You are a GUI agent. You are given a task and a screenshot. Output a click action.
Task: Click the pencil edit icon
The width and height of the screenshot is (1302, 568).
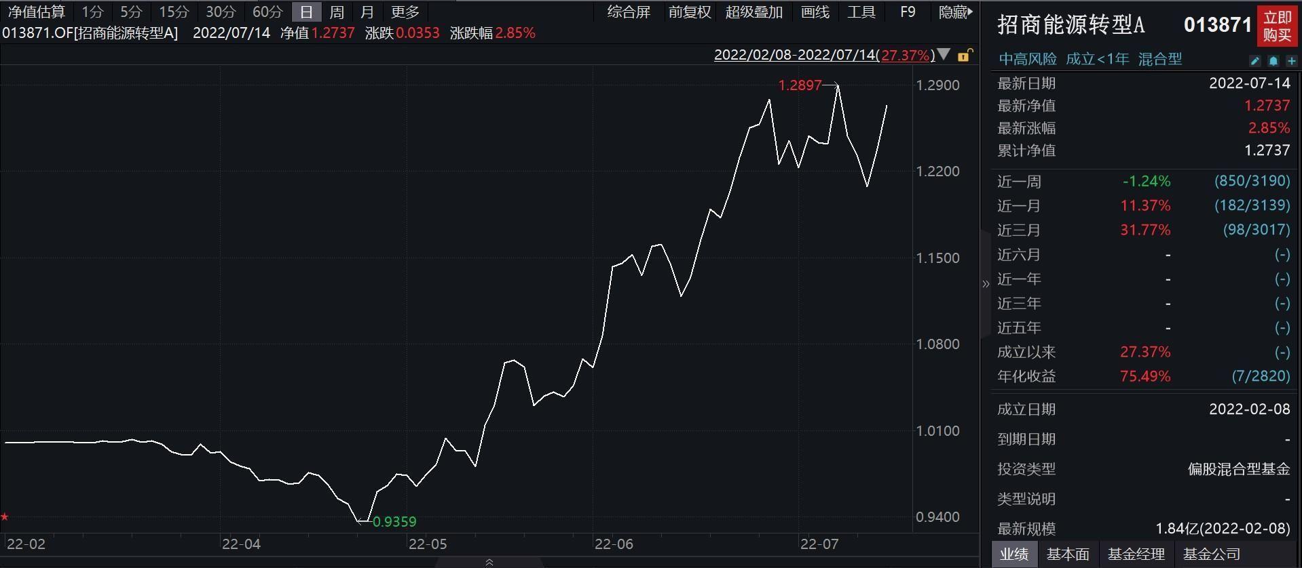click(x=1255, y=61)
